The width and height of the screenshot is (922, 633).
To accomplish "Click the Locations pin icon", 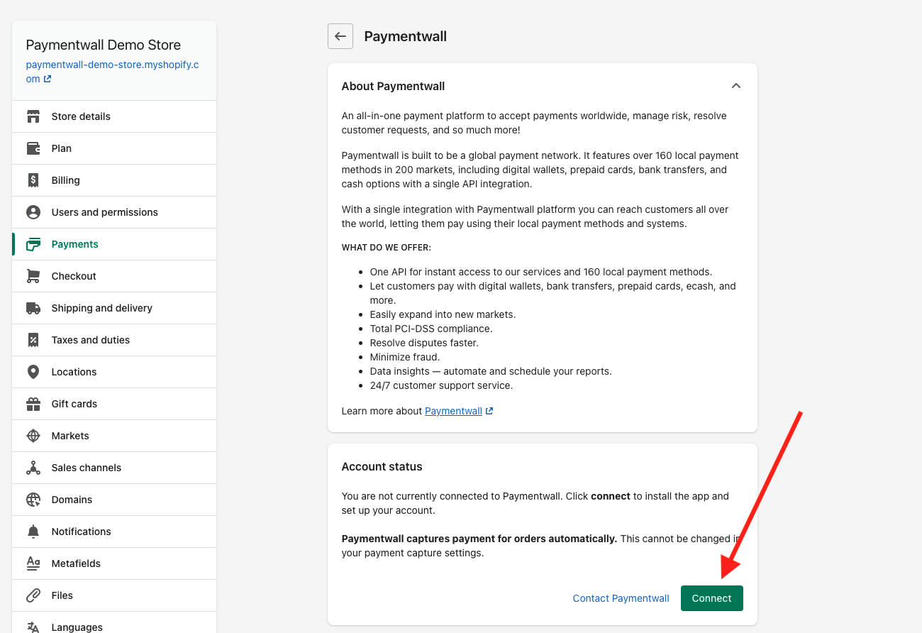I will click(x=33, y=372).
